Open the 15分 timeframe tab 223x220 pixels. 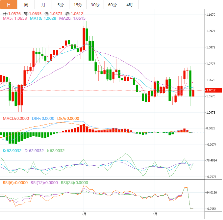coord(78,5)
